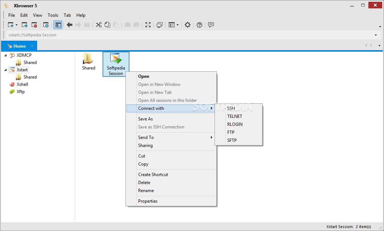Close the Home tab

click(32, 46)
